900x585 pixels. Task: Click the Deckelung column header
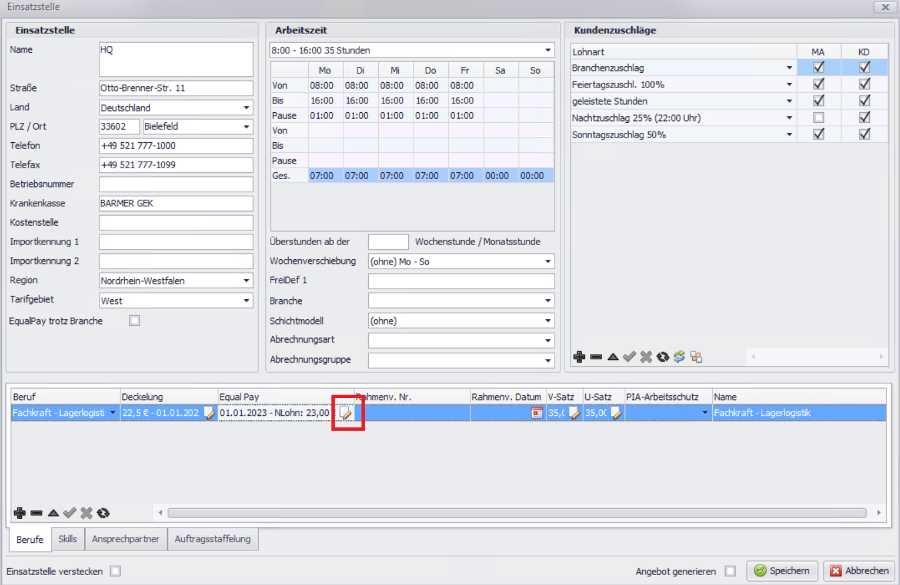click(169, 397)
